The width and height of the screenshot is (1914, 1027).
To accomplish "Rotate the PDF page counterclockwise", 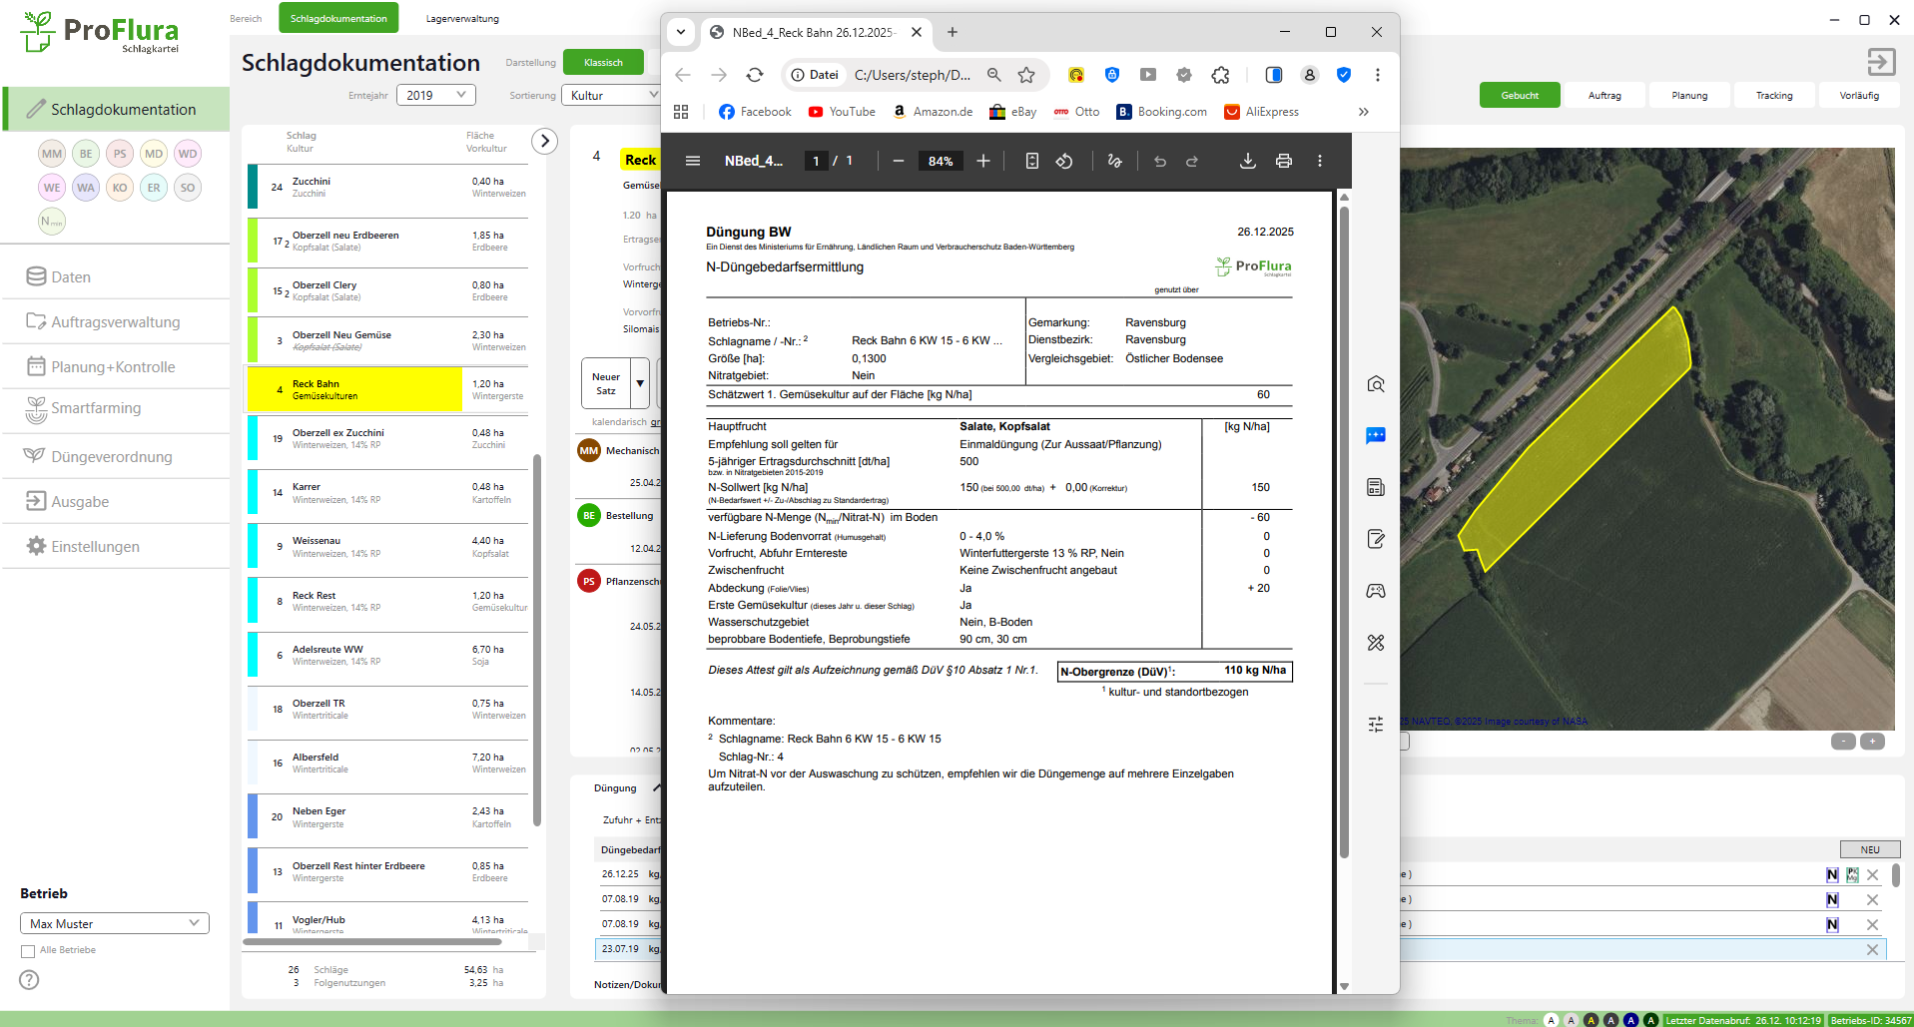I will 1064,161.
